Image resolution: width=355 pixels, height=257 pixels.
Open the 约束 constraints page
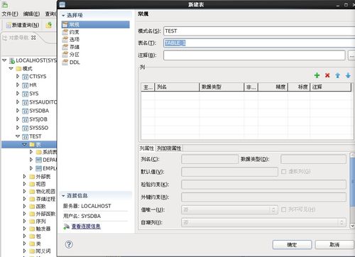74,32
